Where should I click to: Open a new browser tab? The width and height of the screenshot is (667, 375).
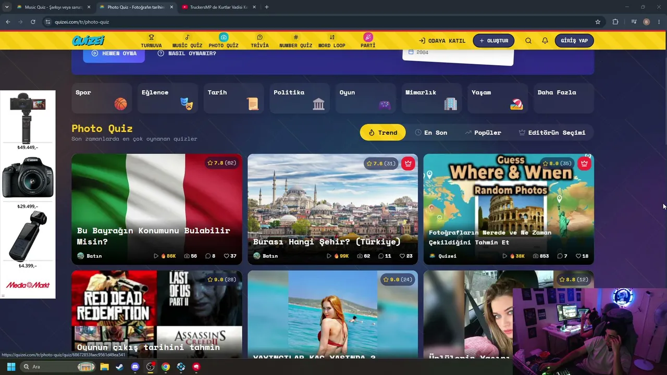pos(267,7)
